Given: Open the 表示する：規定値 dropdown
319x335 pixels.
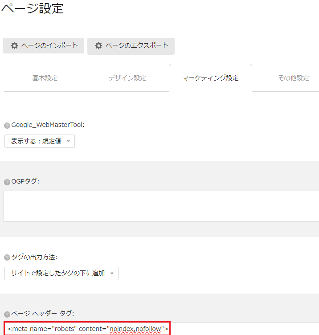Looking at the screenshot, I should tap(40, 141).
